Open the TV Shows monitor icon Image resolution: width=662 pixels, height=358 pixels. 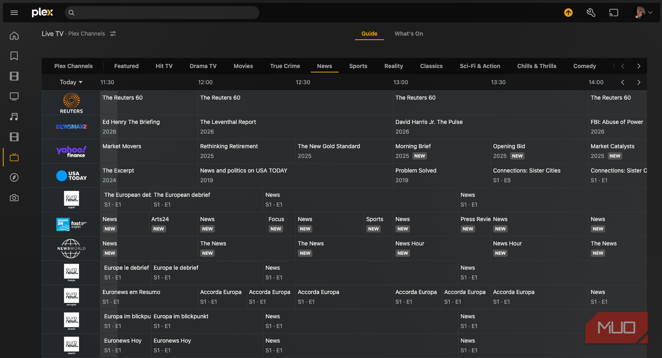click(14, 96)
